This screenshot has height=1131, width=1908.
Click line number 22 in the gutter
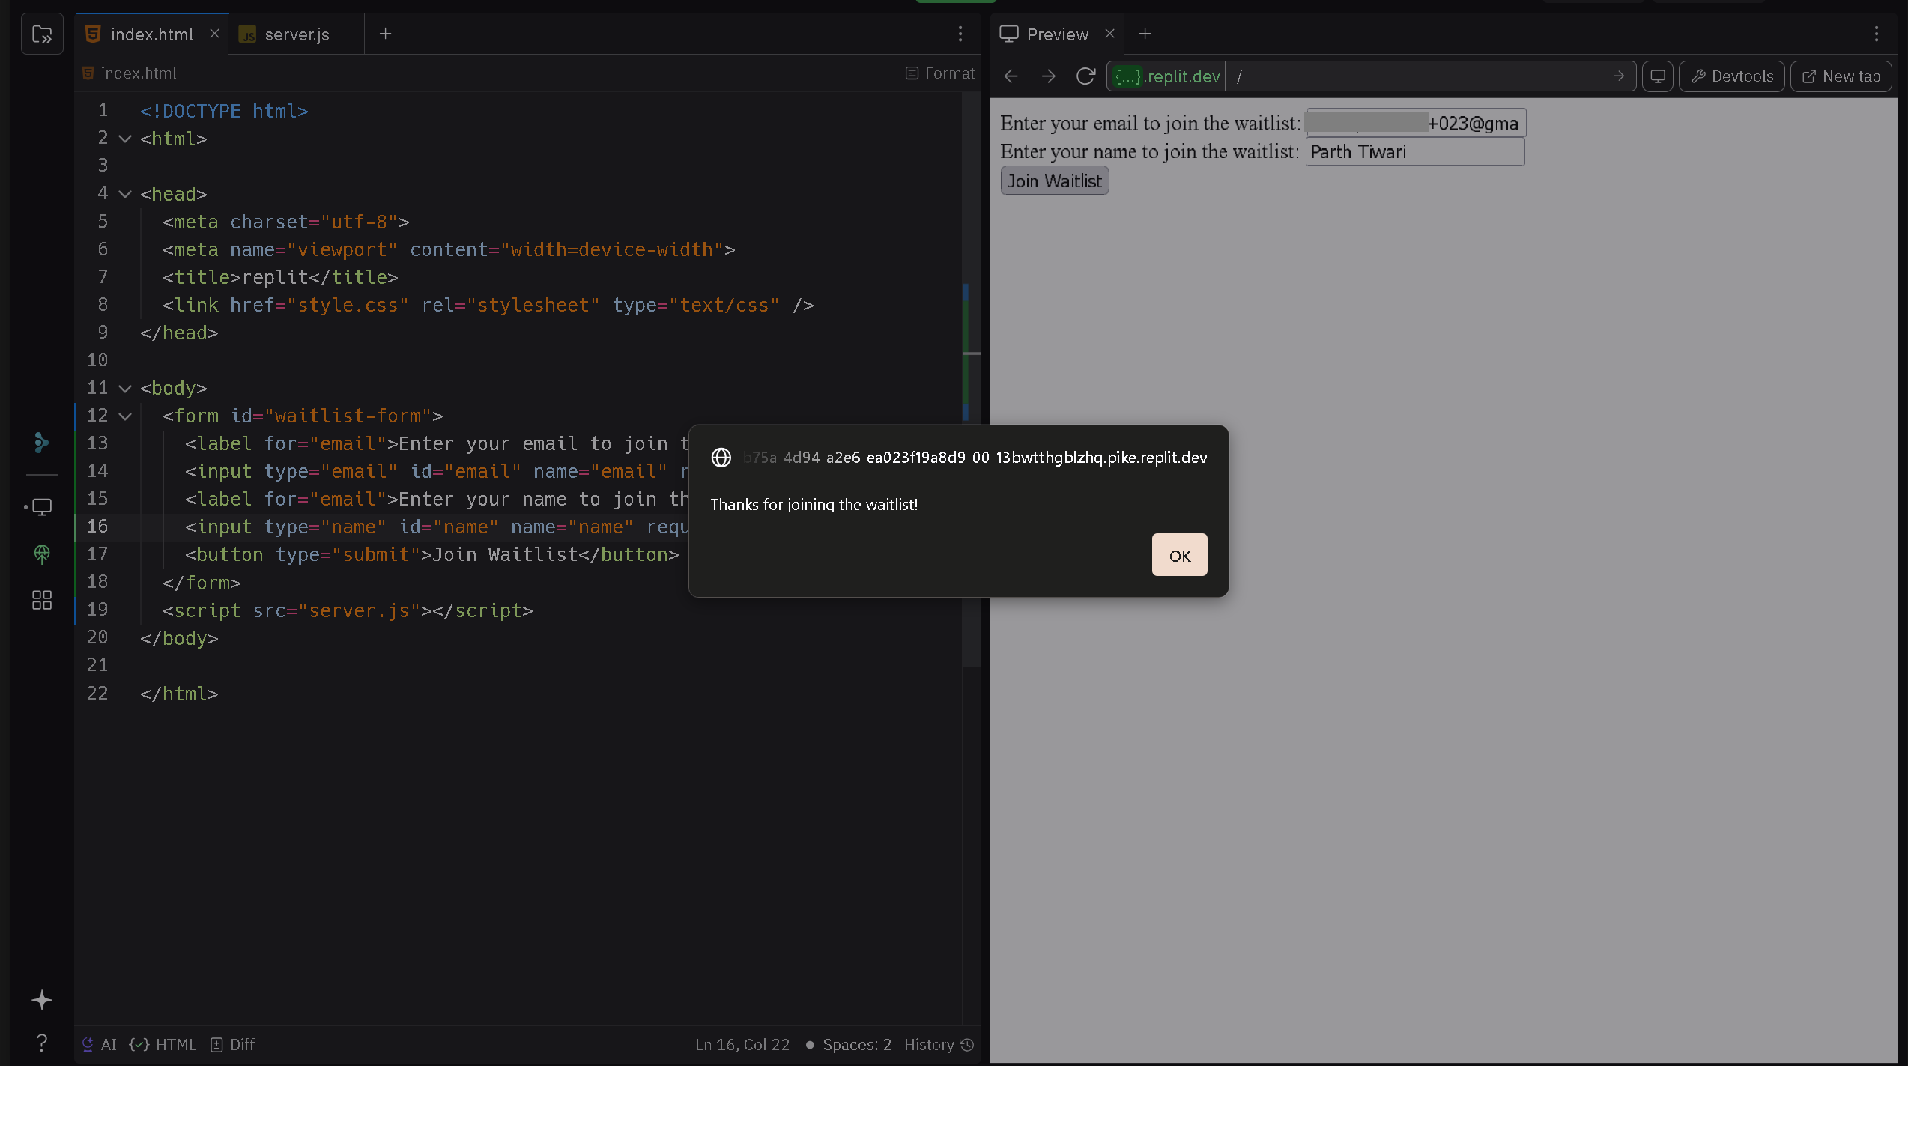[x=97, y=694]
